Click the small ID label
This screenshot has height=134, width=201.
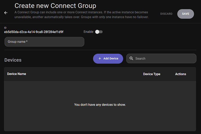pyautogui.click(x=5, y=27)
